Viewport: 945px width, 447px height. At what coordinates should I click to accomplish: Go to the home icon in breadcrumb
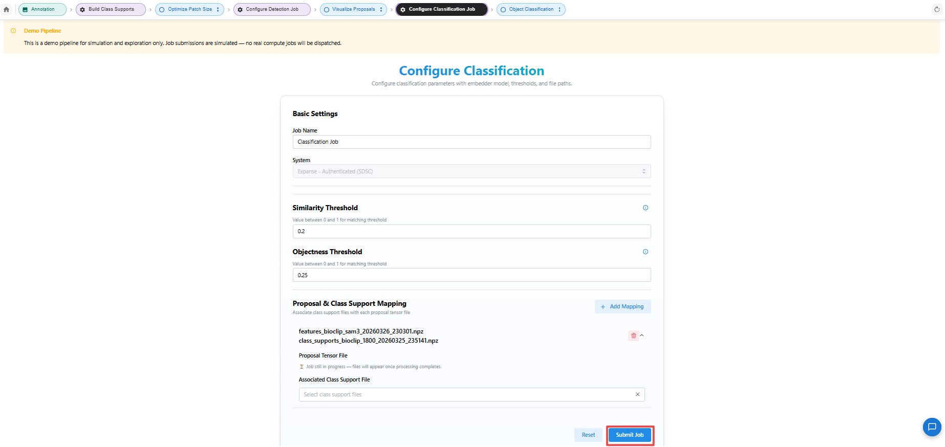[7, 9]
